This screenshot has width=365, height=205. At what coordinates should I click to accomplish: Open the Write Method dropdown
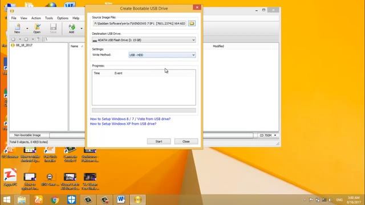click(162, 55)
